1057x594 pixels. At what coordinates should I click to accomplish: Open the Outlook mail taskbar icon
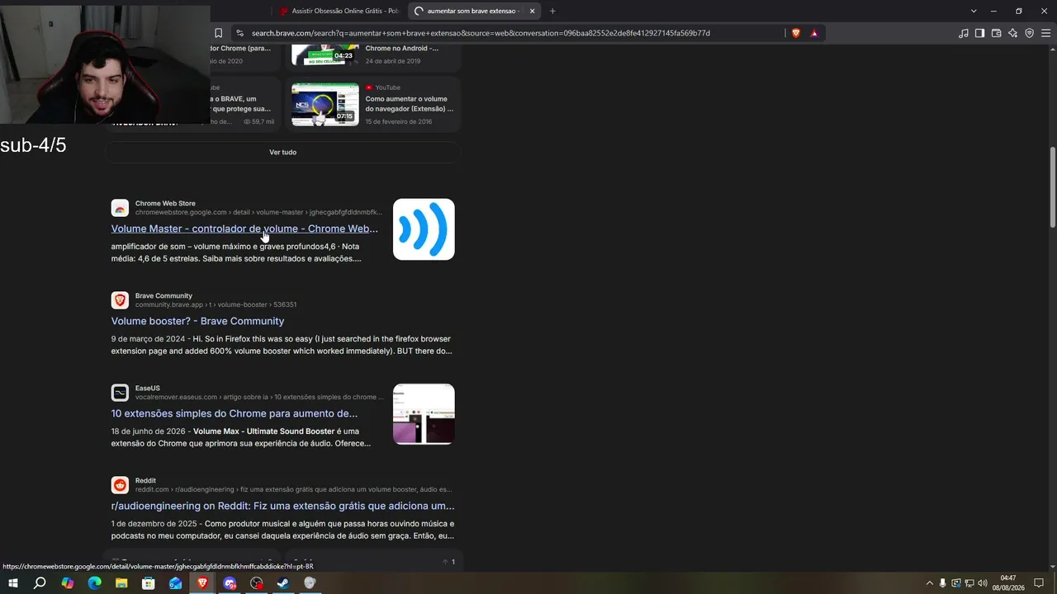pos(176,583)
